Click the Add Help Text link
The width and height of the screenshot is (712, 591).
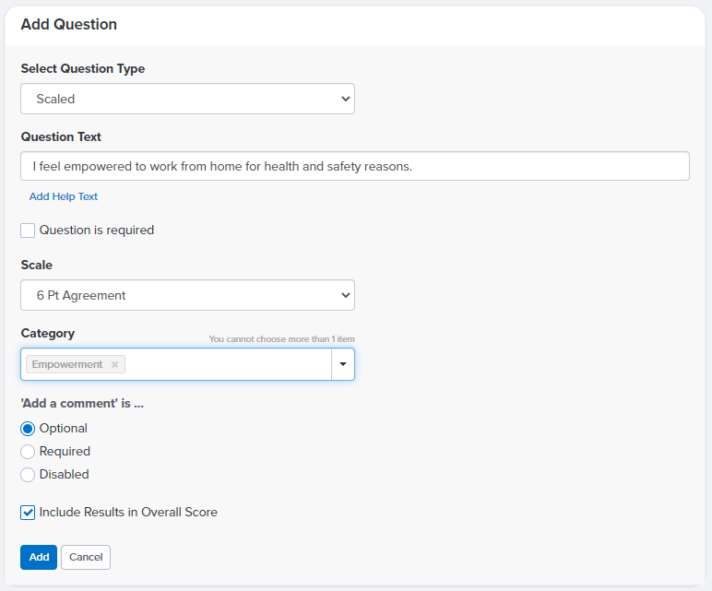tap(64, 196)
